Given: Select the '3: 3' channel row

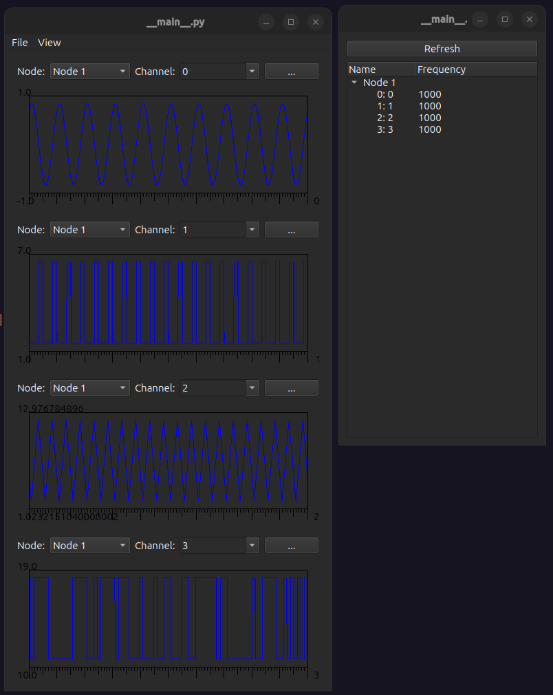Looking at the screenshot, I should pyautogui.click(x=385, y=129).
